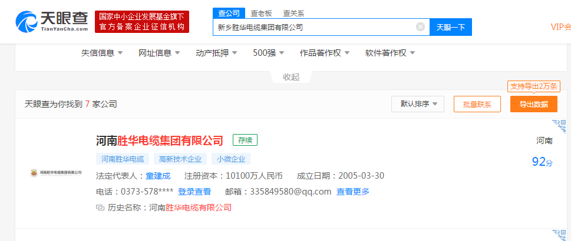Screen dimensions: 571x241
Task: Click the 高新技术企业 tag
Action: click(x=180, y=159)
